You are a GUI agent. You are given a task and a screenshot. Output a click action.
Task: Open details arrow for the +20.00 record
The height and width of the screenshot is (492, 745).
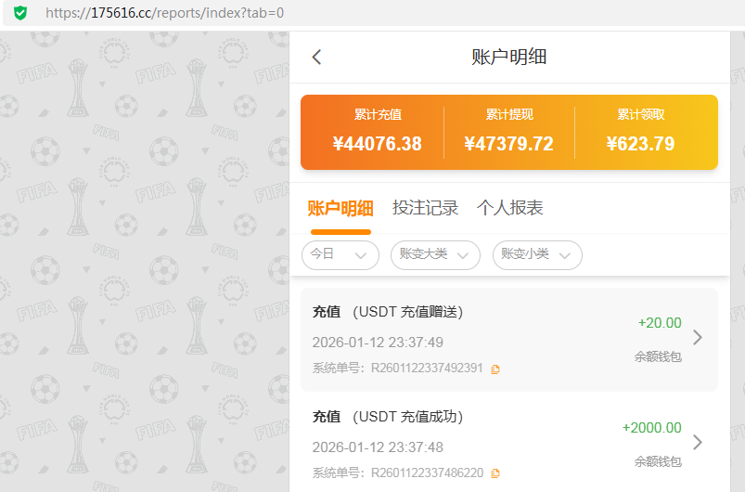pyautogui.click(x=698, y=338)
